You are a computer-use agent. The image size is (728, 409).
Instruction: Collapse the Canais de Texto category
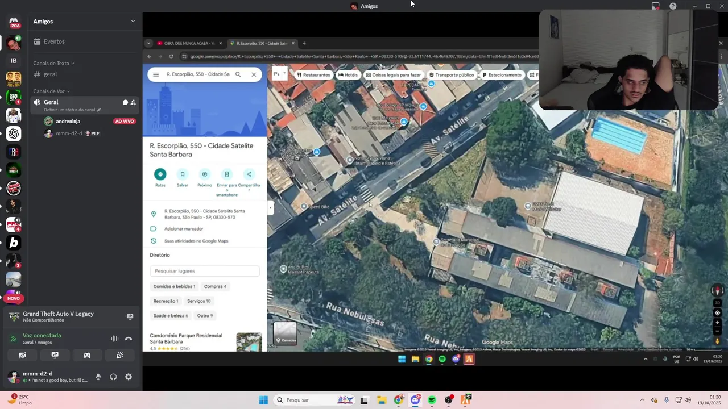coord(53,63)
